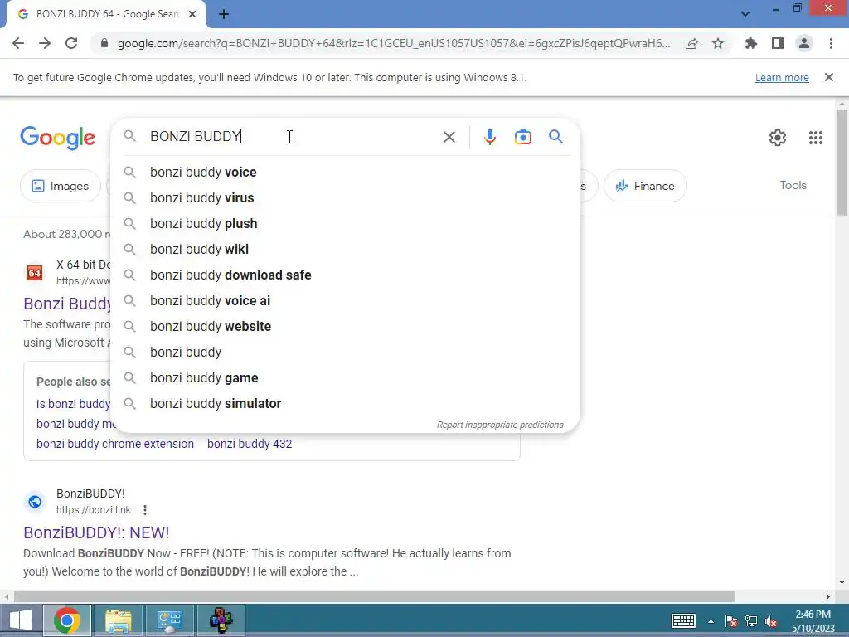The height and width of the screenshot is (637, 849).
Task: Open Google quick settings gear
Action: pos(778,138)
